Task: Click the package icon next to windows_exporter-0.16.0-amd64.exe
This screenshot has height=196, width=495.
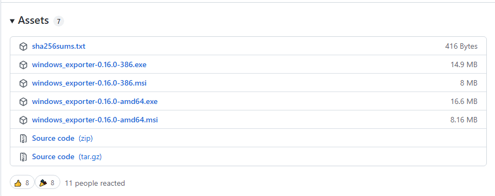Action: pyautogui.click(x=23, y=102)
